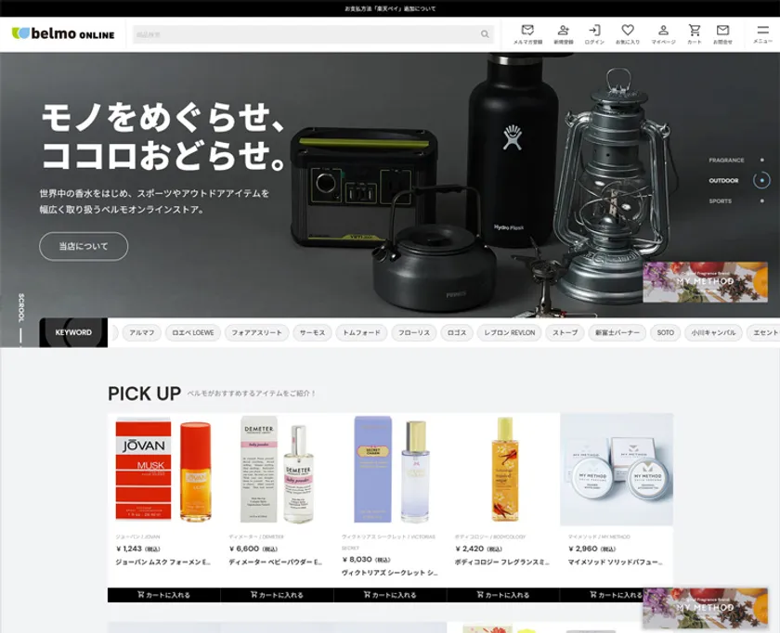This screenshot has height=633, width=780.
Task: Click the ストーブ keyword tag
Action: click(565, 332)
